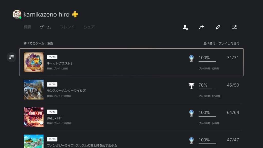Screen dimensions: 263x148
Task: Click the PS5 platform badge on キャットクエスト3
Action: coord(52,57)
